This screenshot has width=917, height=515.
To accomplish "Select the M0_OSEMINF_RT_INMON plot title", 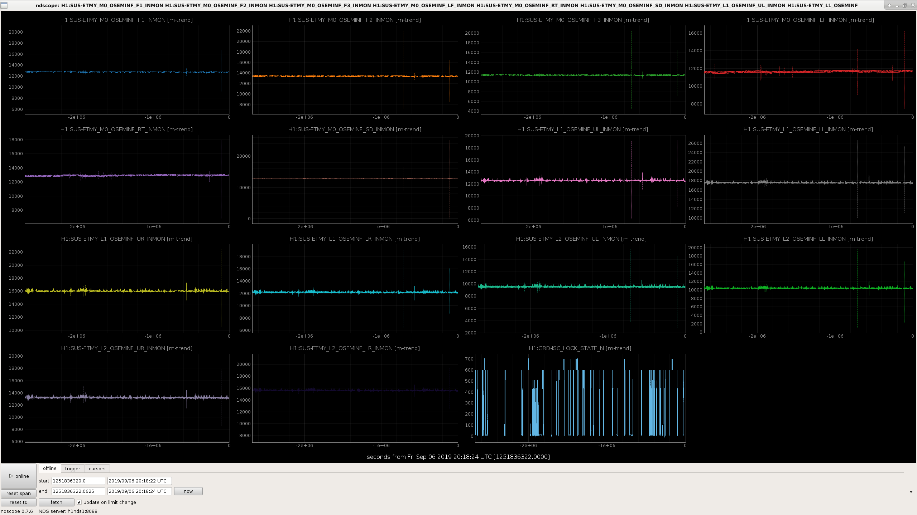I will coord(126,129).
